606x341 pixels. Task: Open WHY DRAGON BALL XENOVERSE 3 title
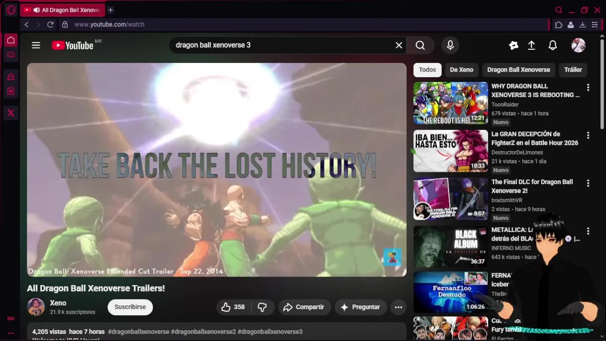[535, 90]
